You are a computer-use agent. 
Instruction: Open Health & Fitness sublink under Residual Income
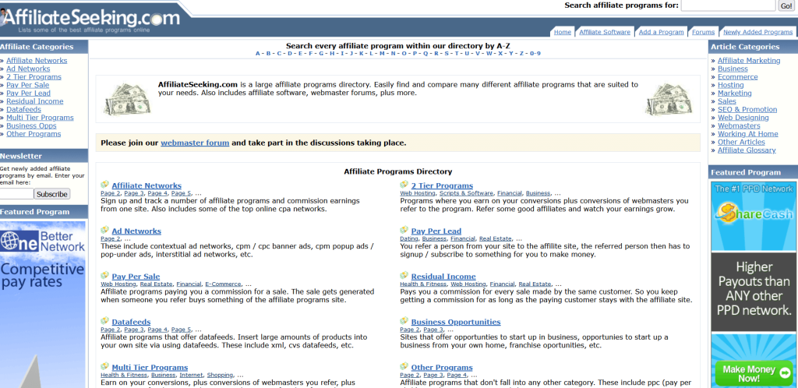[x=423, y=284]
